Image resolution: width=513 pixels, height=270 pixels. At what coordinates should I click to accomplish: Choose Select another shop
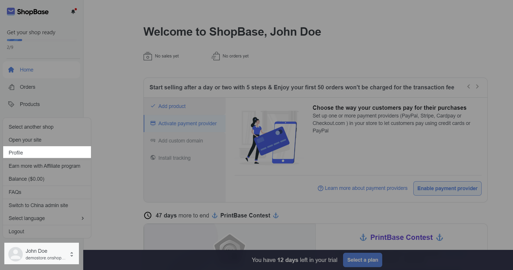(x=47, y=127)
